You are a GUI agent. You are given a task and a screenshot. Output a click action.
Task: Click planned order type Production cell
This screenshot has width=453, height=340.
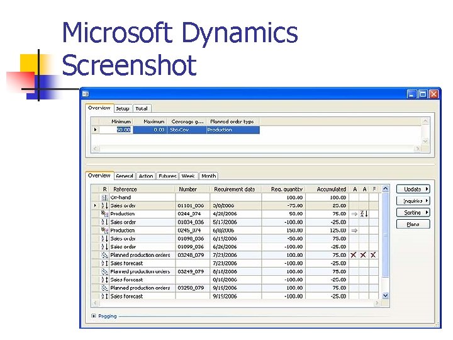[x=233, y=130]
